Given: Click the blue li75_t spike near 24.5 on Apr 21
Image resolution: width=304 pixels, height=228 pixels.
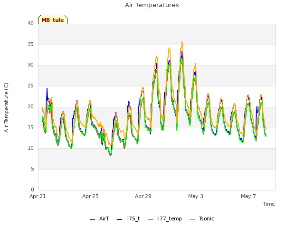Looking at the screenshot, I should 47,89.
